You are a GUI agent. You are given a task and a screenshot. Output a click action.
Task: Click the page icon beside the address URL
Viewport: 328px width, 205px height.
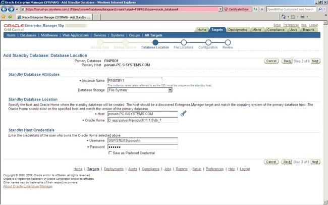point(23,10)
